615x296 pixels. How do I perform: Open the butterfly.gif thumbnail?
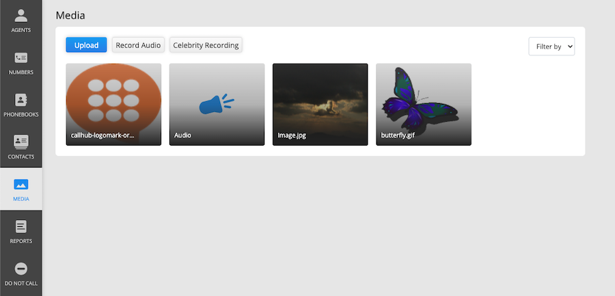click(x=424, y=105)
